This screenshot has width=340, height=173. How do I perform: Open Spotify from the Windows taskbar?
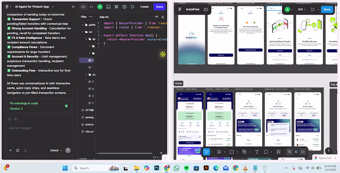(186, 168)
